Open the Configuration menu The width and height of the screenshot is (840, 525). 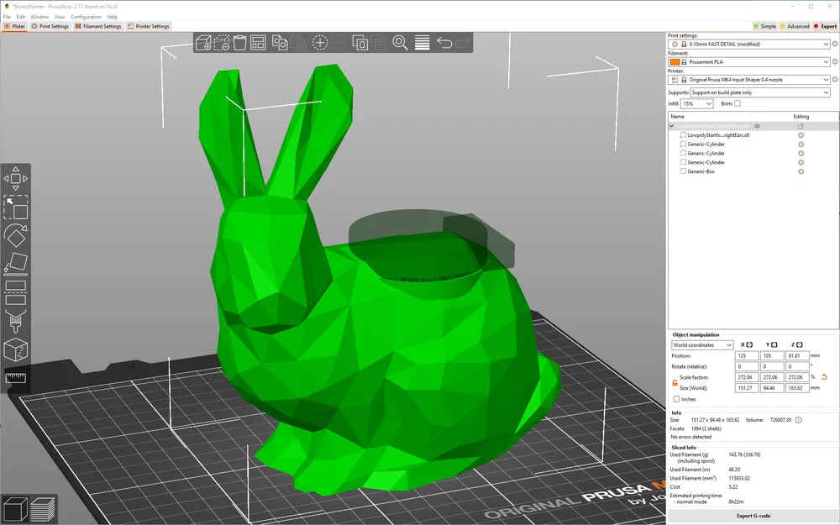point(85,16)
